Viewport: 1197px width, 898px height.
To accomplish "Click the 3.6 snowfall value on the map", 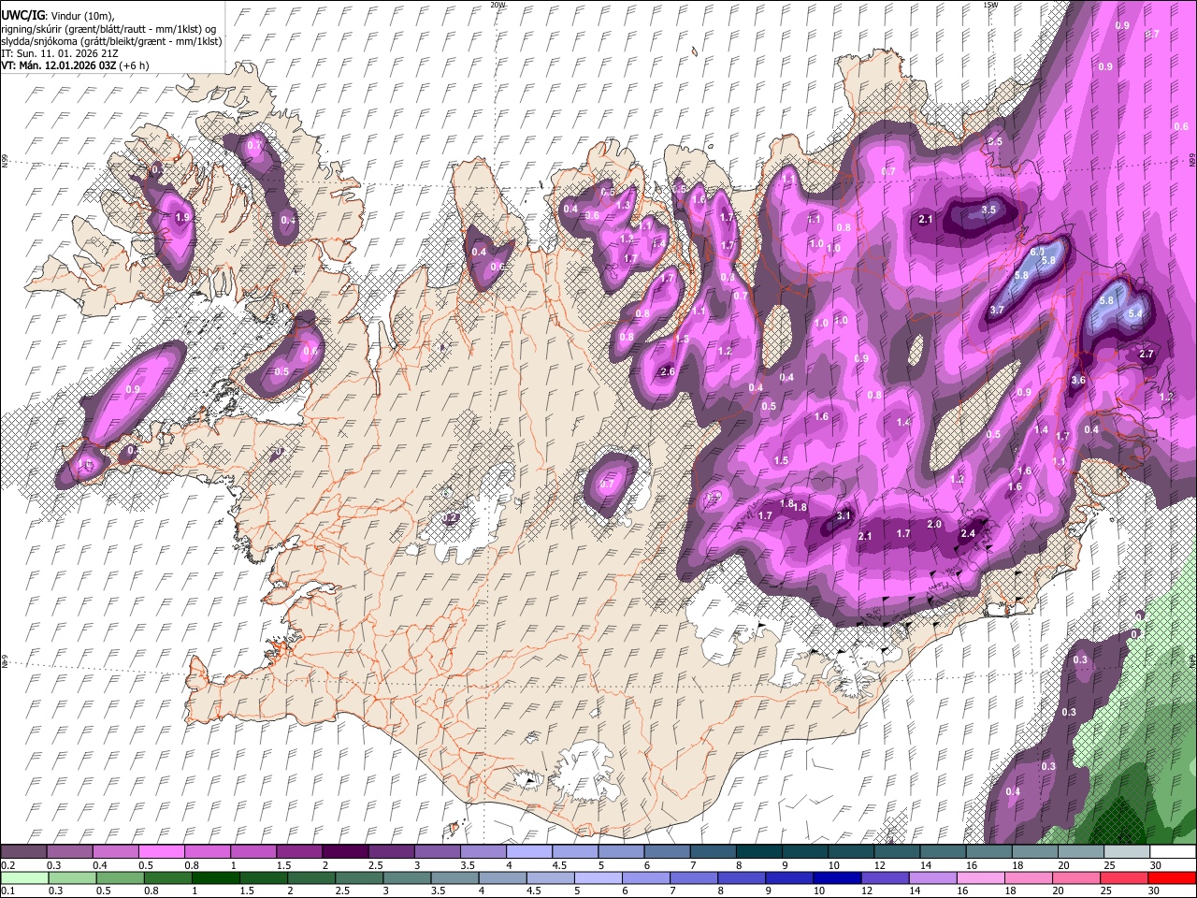I will pyautogui.click(x=1077, y=380).
